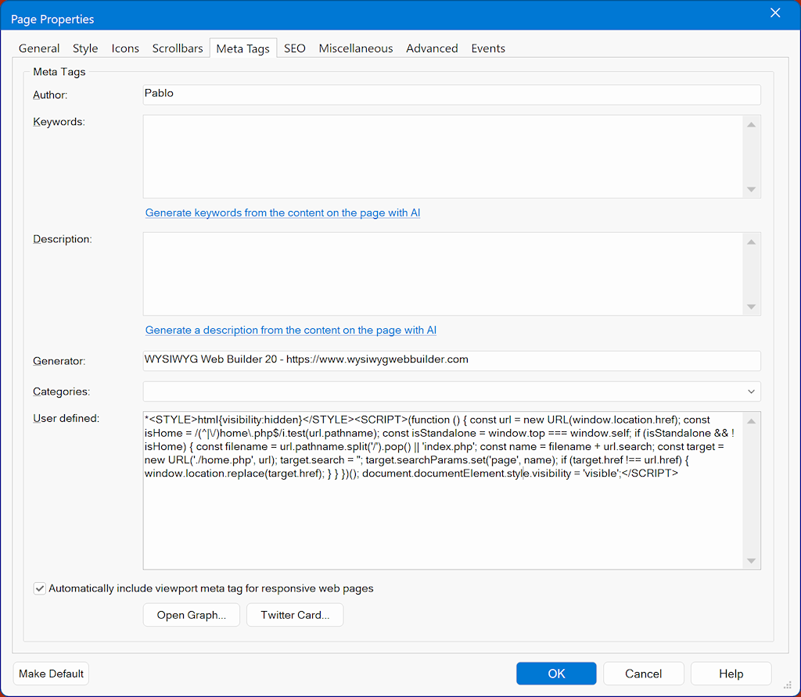801x697 pixels.
Task: Select the Events tab
Action: [487, 48]
